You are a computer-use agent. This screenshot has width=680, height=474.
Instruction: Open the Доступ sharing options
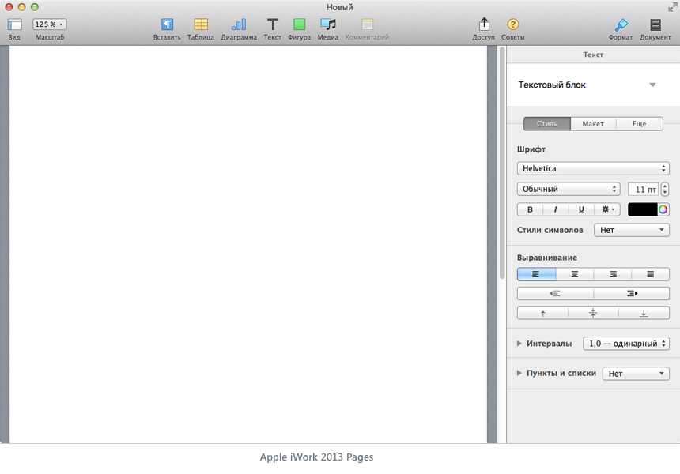tap(483, 26)
